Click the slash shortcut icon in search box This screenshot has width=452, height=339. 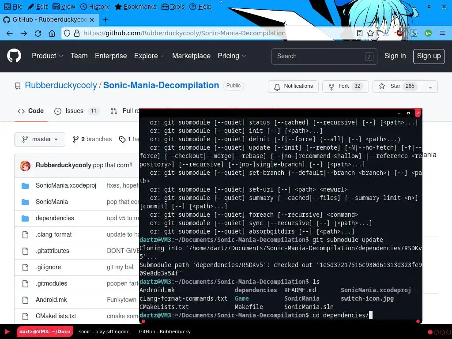(x=369, y=56)
